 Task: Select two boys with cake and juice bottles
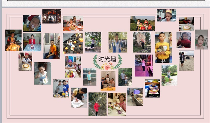click(61, 88)
